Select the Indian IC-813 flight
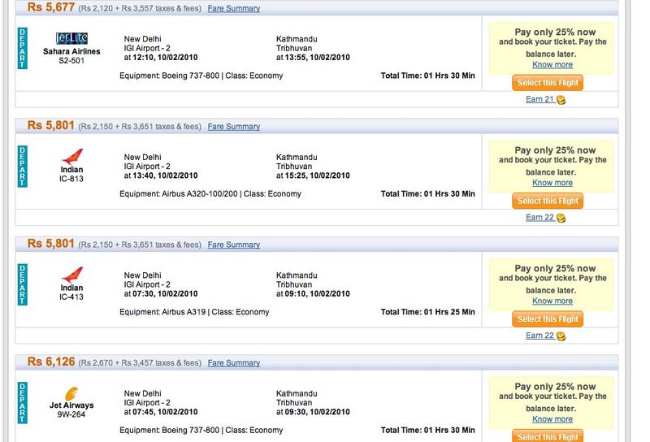The width and height of the screenshot is (650, 442). (548, 201)
